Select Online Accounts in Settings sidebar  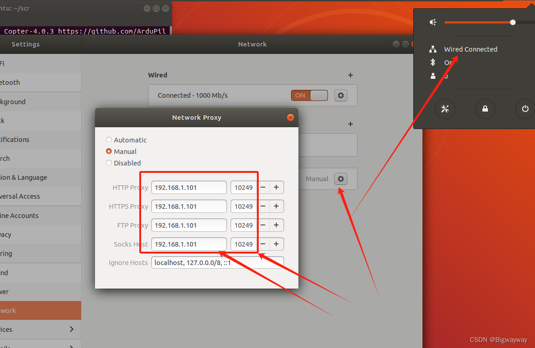[x=40, y=215]
